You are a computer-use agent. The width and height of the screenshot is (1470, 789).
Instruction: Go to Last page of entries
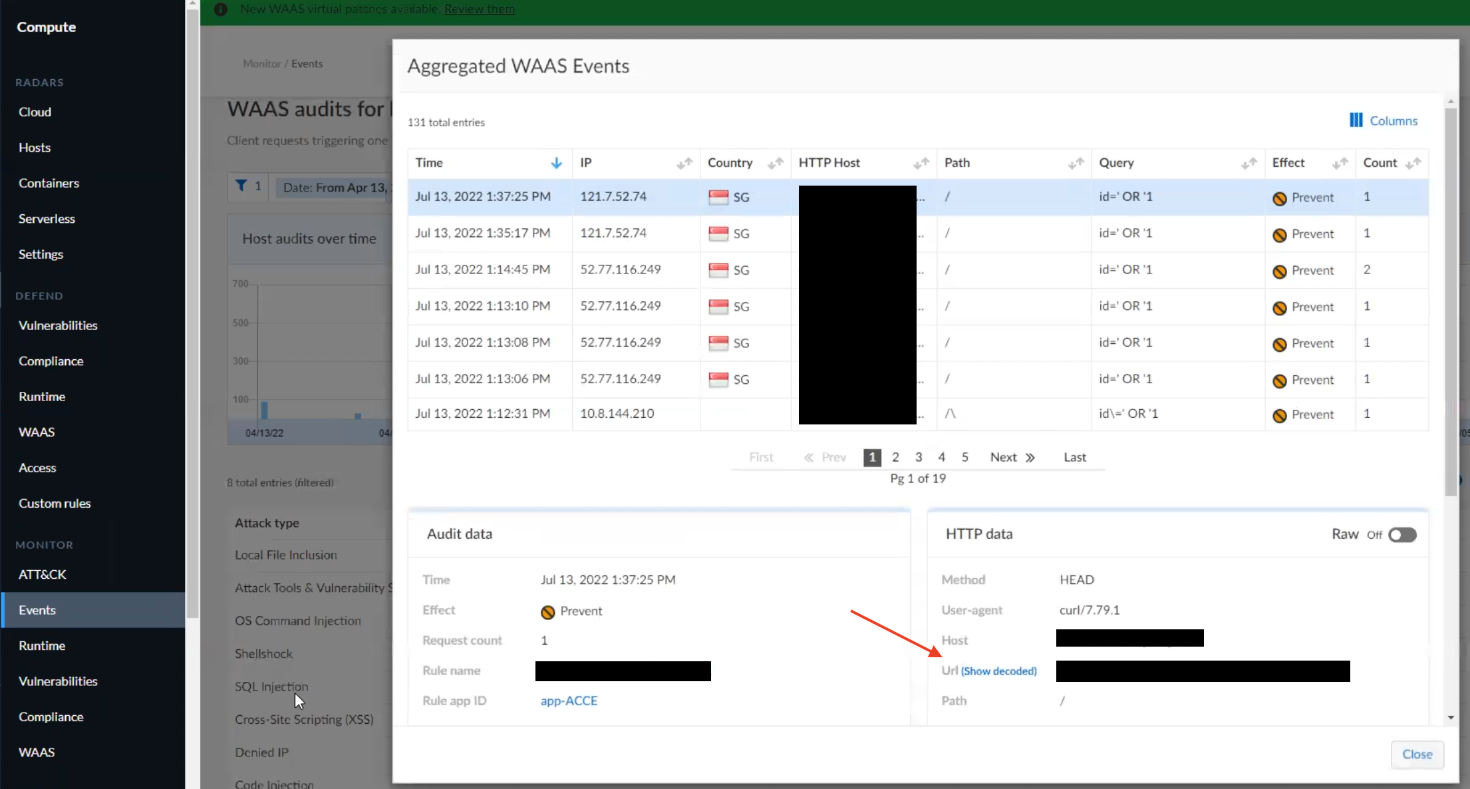1074,457
